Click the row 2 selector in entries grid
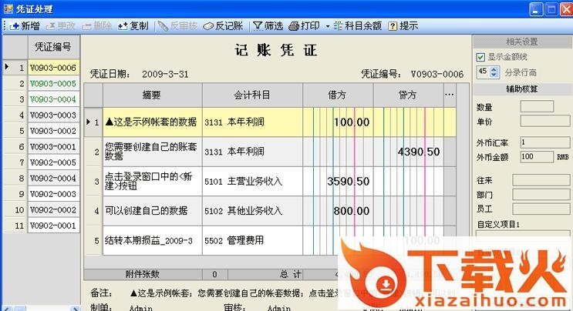The width and height of the screenshot is (573, 311). (x=93, y=152)
